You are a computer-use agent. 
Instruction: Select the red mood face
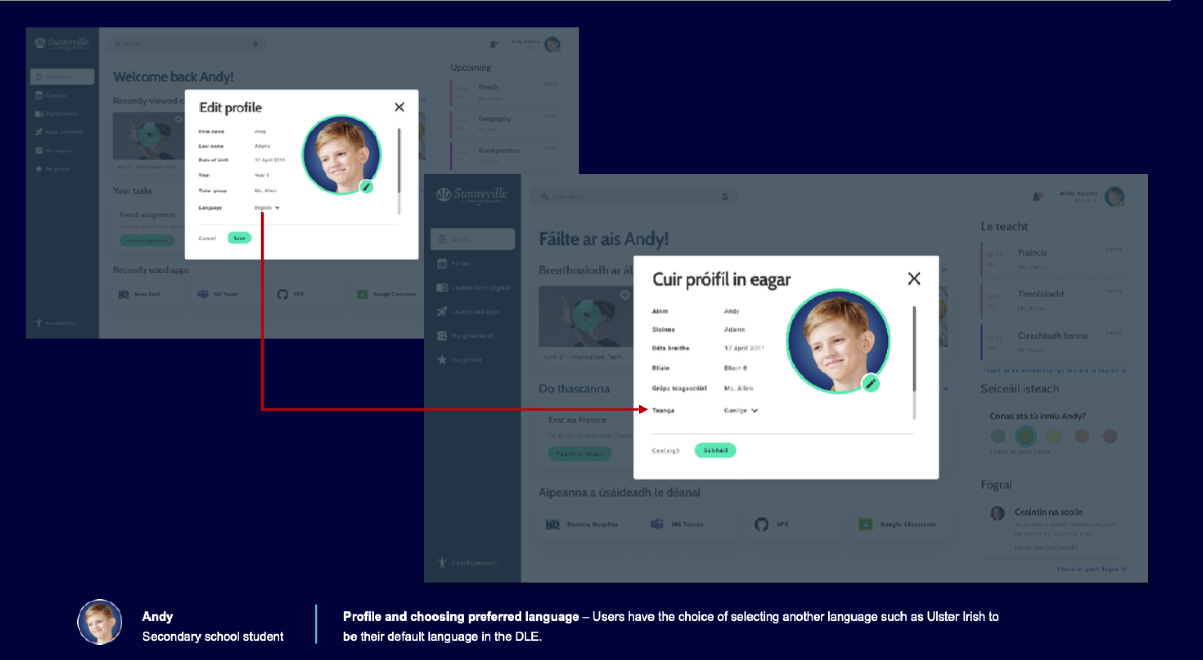click(x=1110, y=436)
